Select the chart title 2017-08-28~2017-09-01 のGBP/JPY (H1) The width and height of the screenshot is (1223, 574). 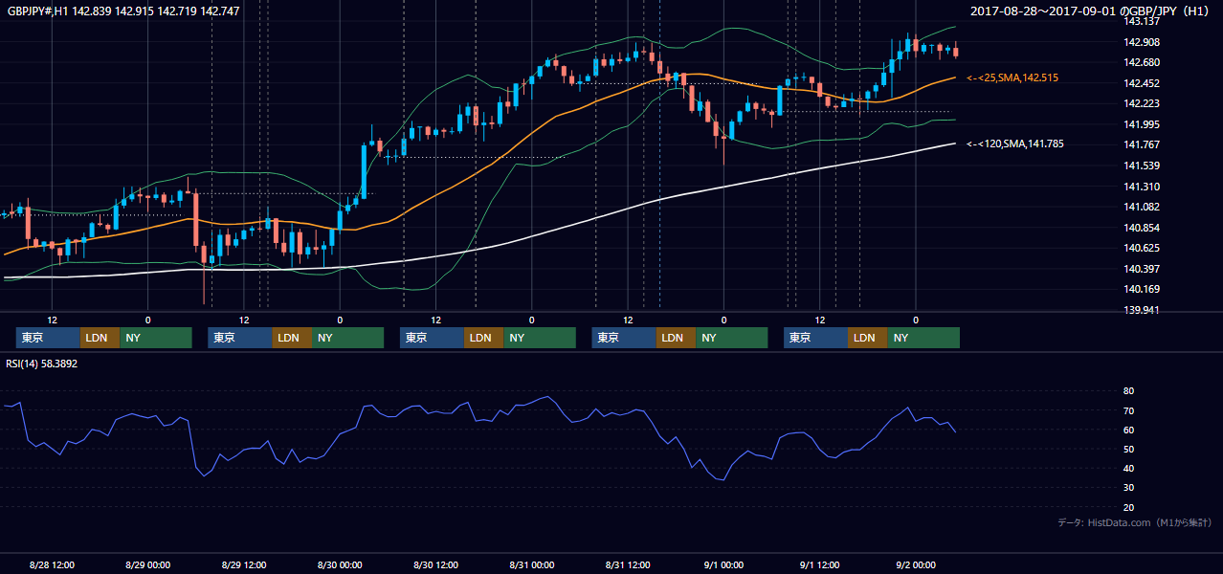tap(1092, 11)
